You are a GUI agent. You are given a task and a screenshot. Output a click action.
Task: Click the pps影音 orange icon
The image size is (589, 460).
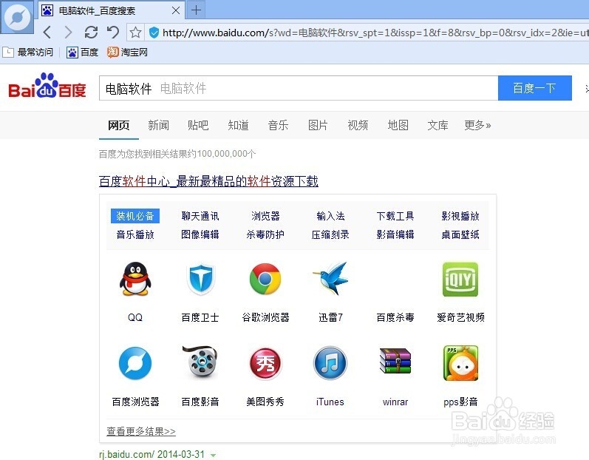coord(460,363)
